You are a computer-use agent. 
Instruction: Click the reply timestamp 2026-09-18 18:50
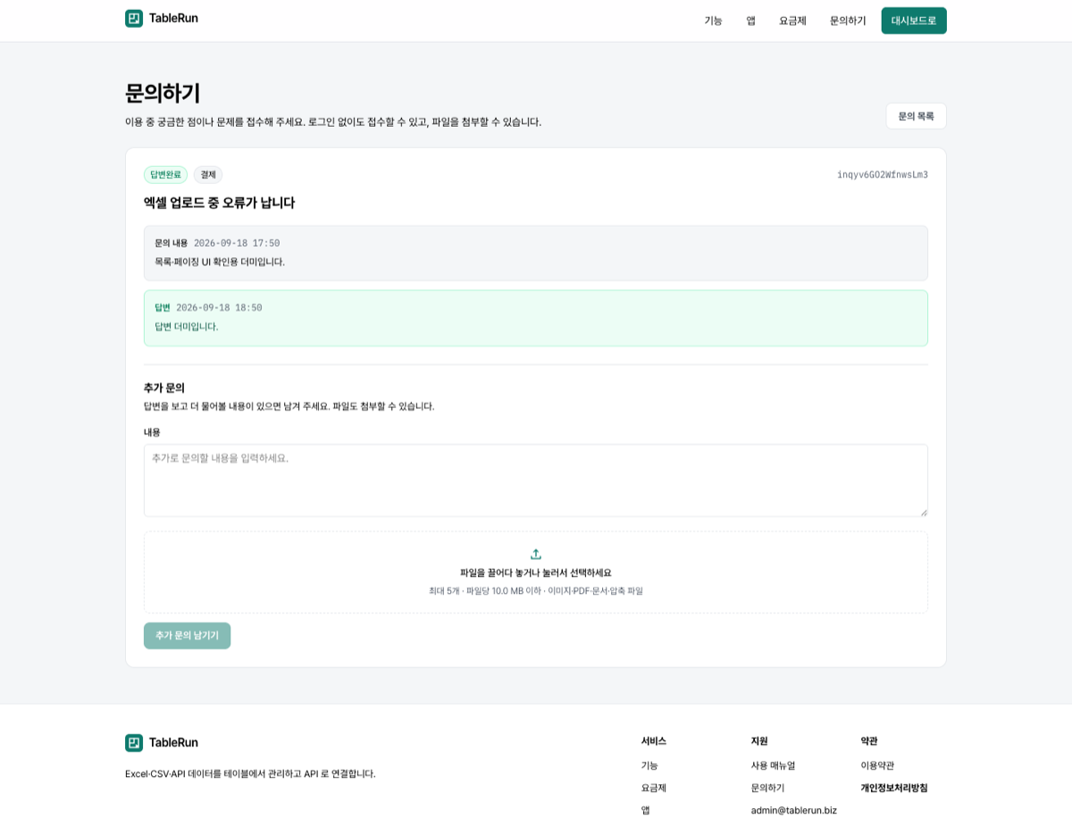click(219, 307)
